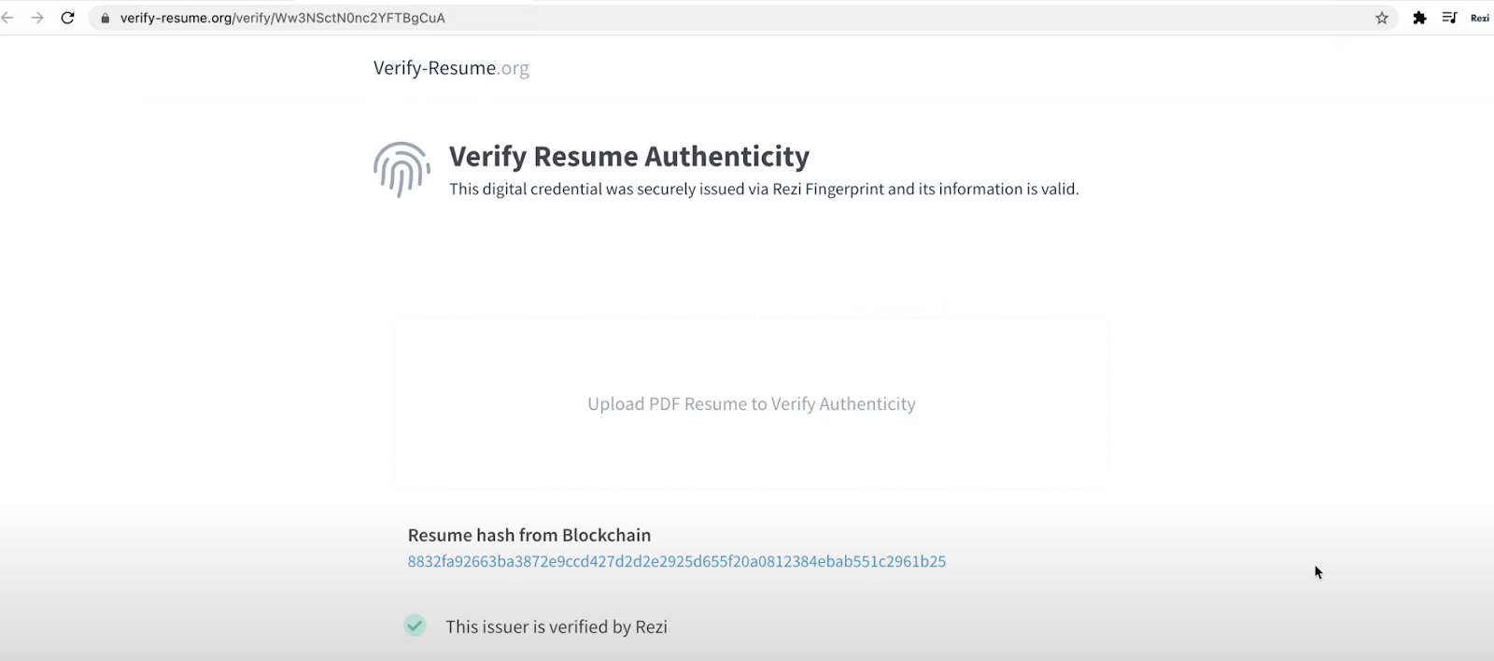This screenshot has height=661, width=1494.
Task: Click the Verify Resume Authenticity heading
Action: (x=629, y=156)
